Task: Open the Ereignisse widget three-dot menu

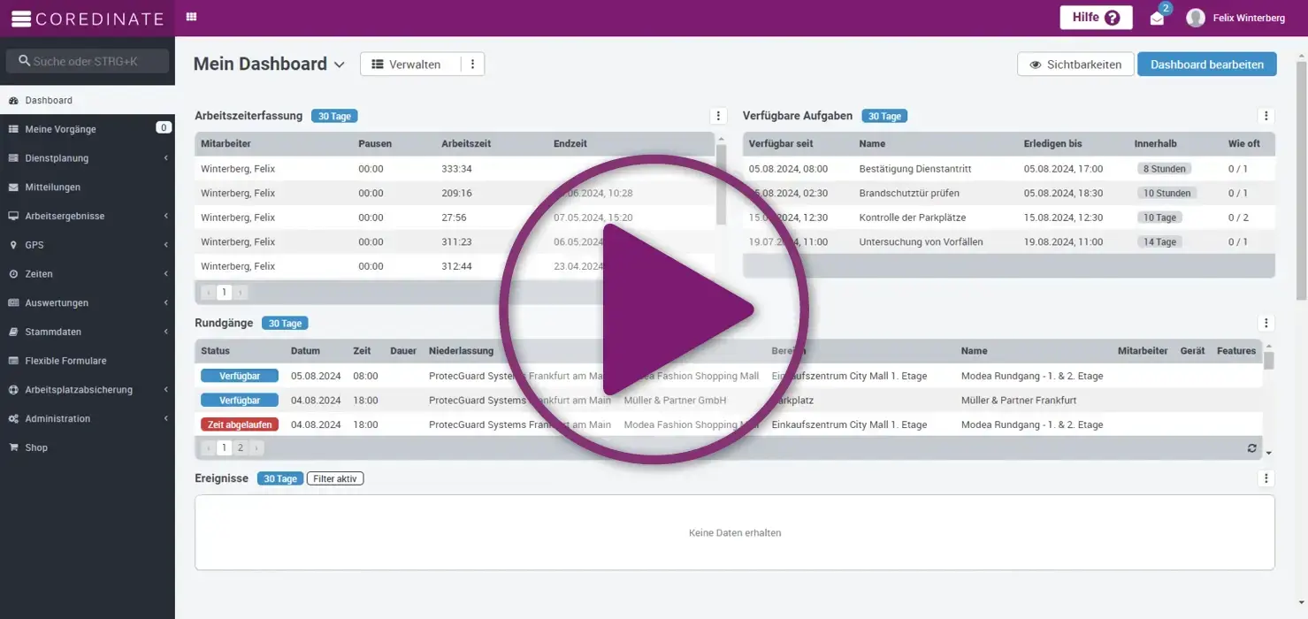Action: point(1266,478)
